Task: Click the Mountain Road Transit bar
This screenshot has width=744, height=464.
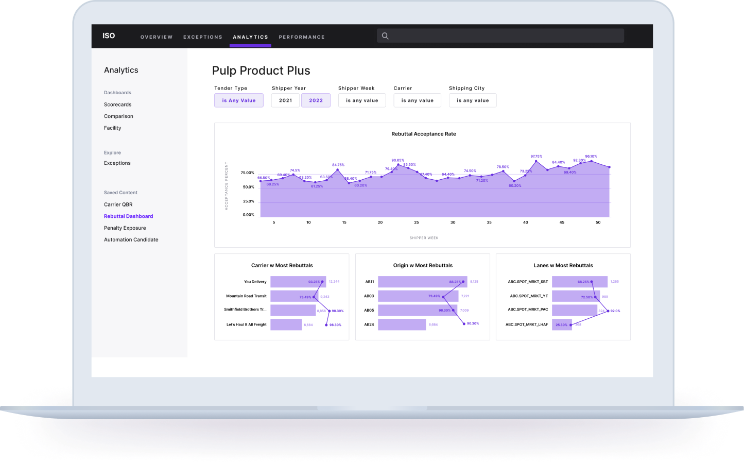Action: (295, 296)
